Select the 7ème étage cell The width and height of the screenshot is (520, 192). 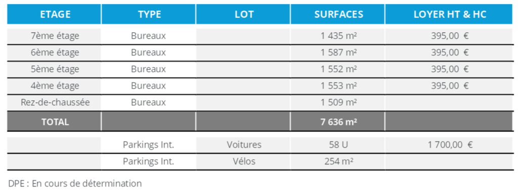54,36
